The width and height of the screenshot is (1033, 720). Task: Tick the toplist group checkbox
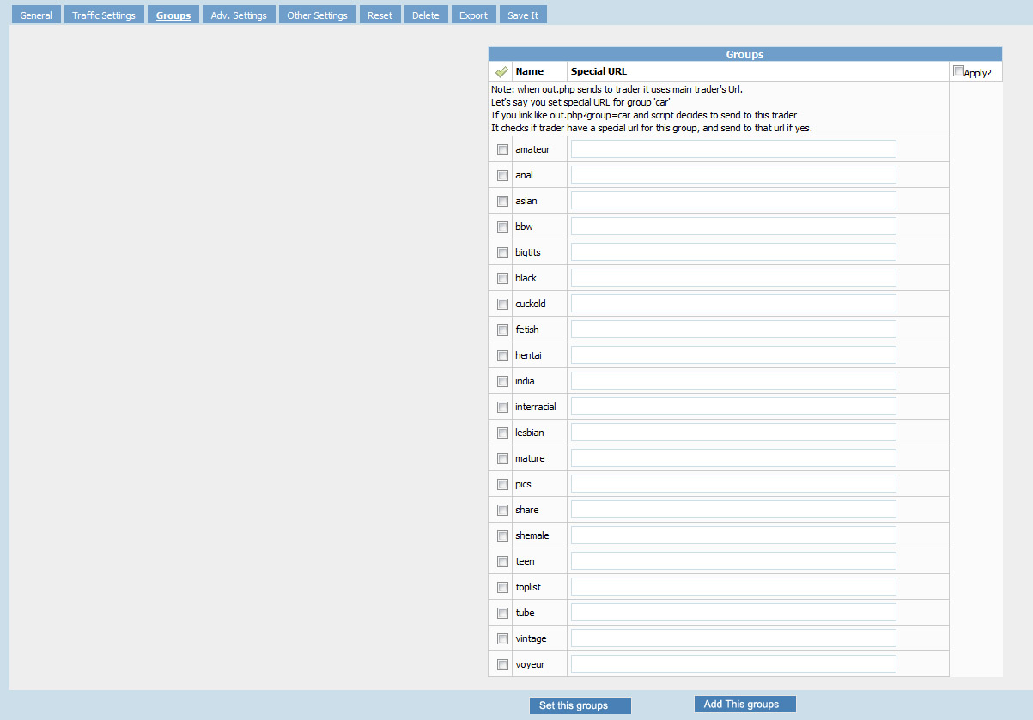503,588
